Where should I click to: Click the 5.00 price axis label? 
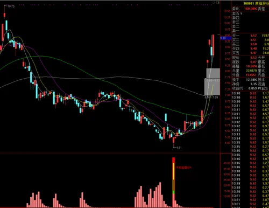coord(228,143)
